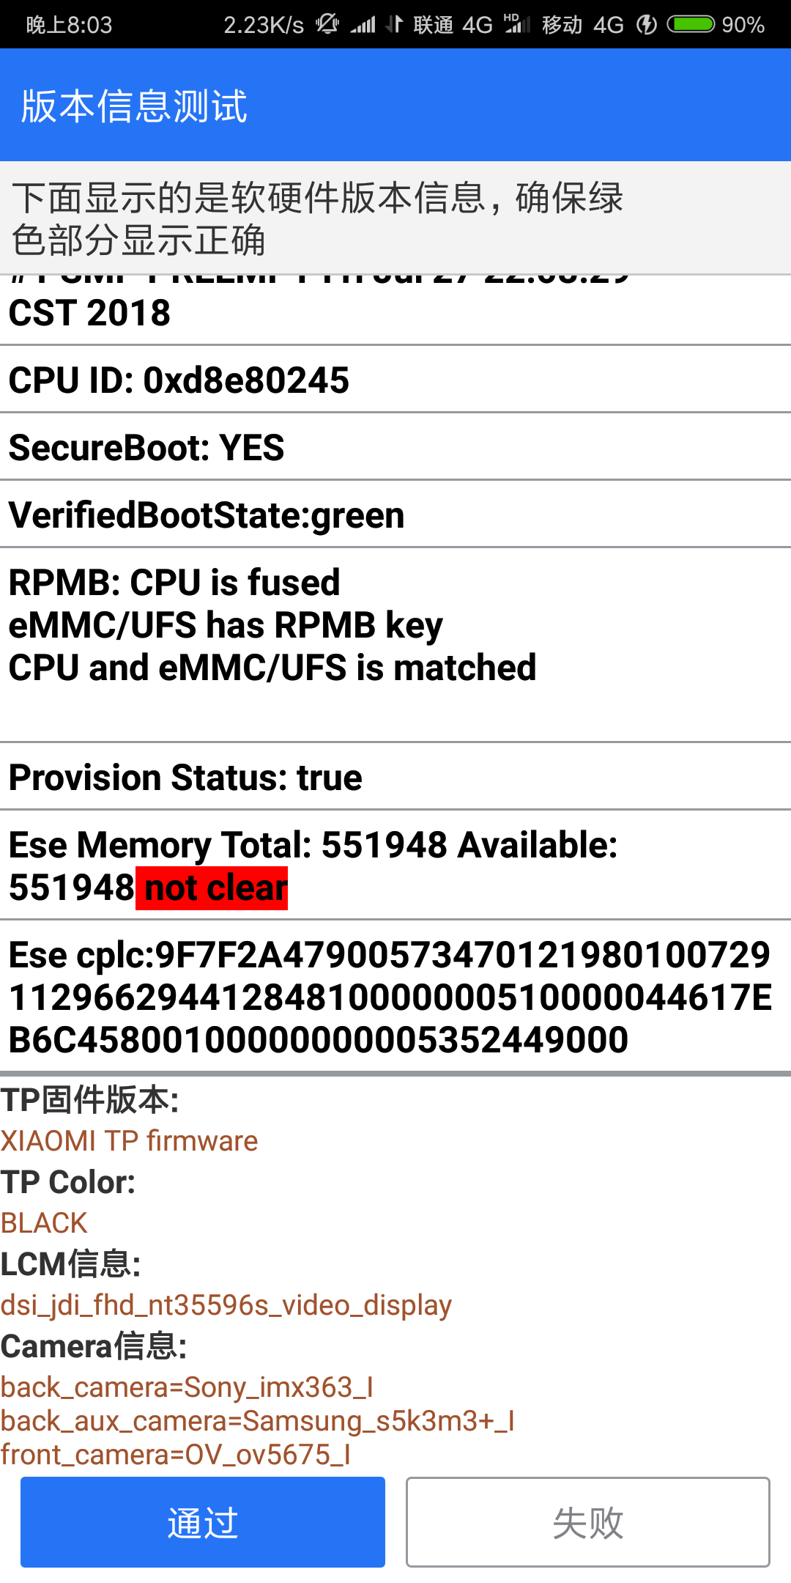Tap the back_camera=Sony_imx363_I line
This screenshot has width=791, height=1583.
point(187,1387)
